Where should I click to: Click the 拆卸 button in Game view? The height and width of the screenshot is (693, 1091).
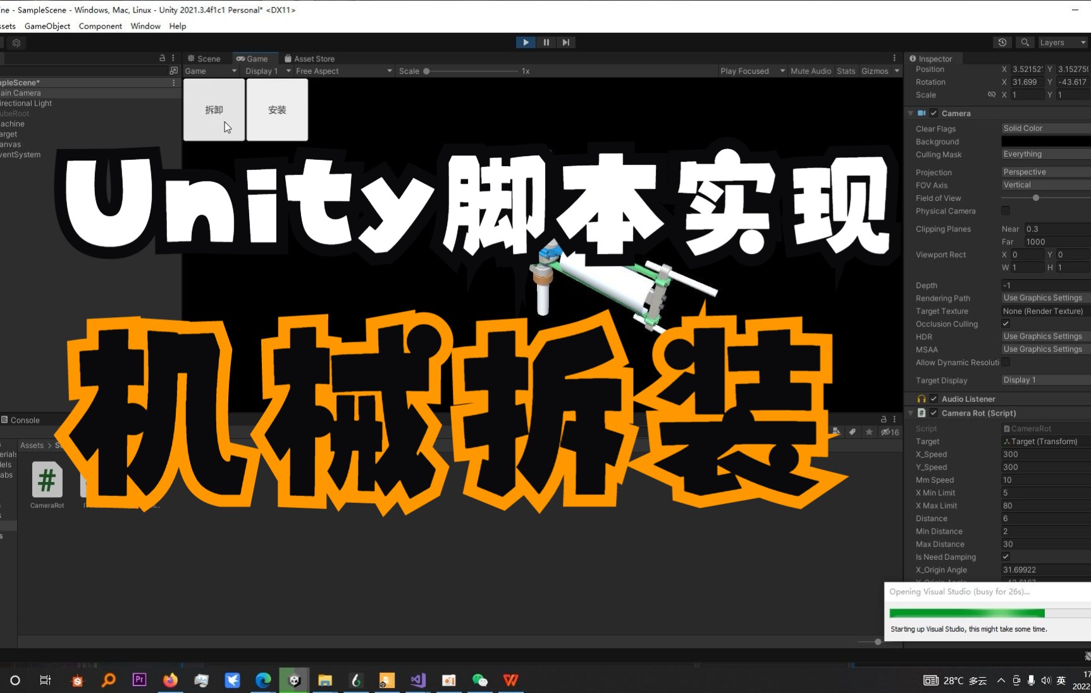214,110
